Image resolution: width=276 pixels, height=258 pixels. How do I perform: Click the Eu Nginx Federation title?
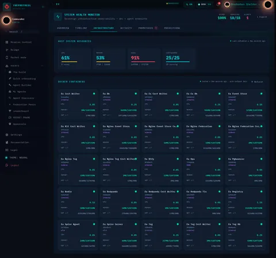[x=199, y=126]
